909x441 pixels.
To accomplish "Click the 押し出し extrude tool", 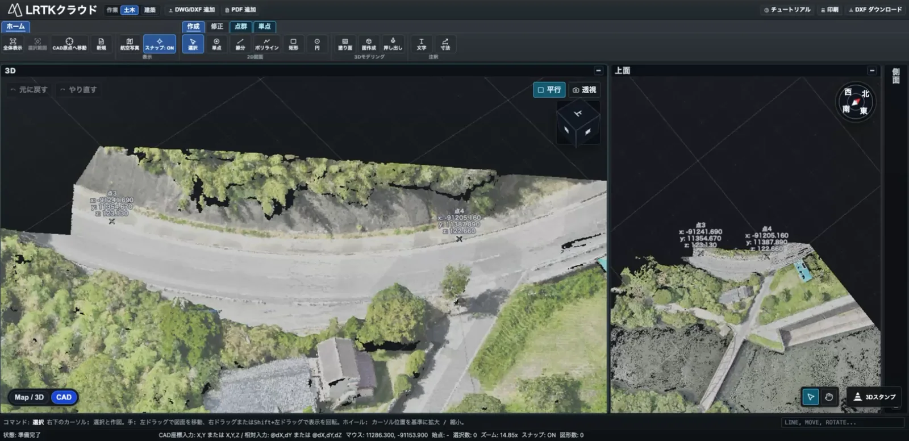I will pos(393,44).
